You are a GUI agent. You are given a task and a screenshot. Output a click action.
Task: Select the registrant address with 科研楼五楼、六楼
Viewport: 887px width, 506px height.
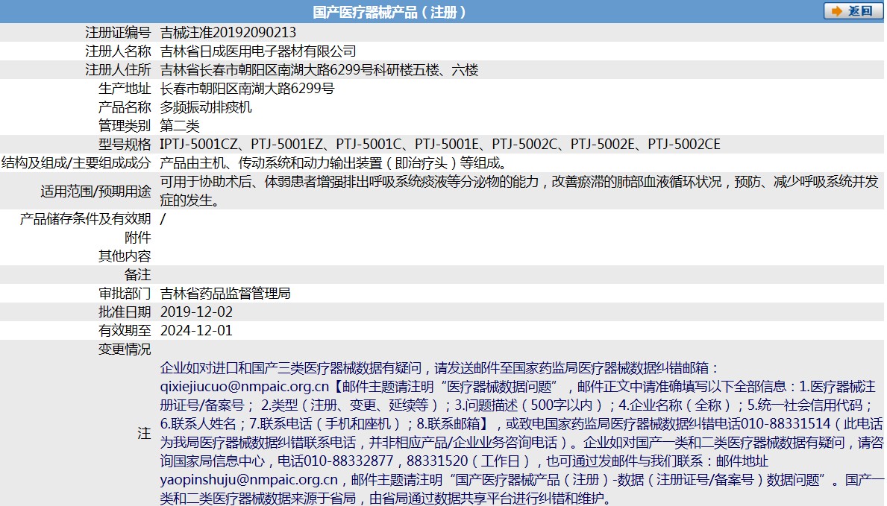tap(319, 70)
